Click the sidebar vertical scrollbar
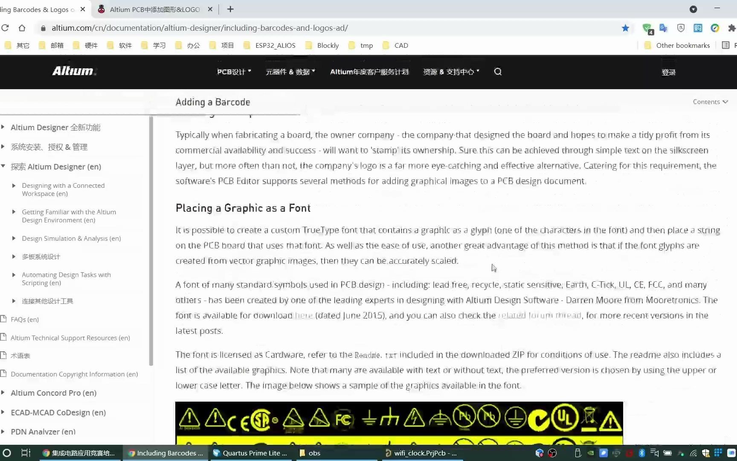The image size is (737, 461). tap(151, 241)
